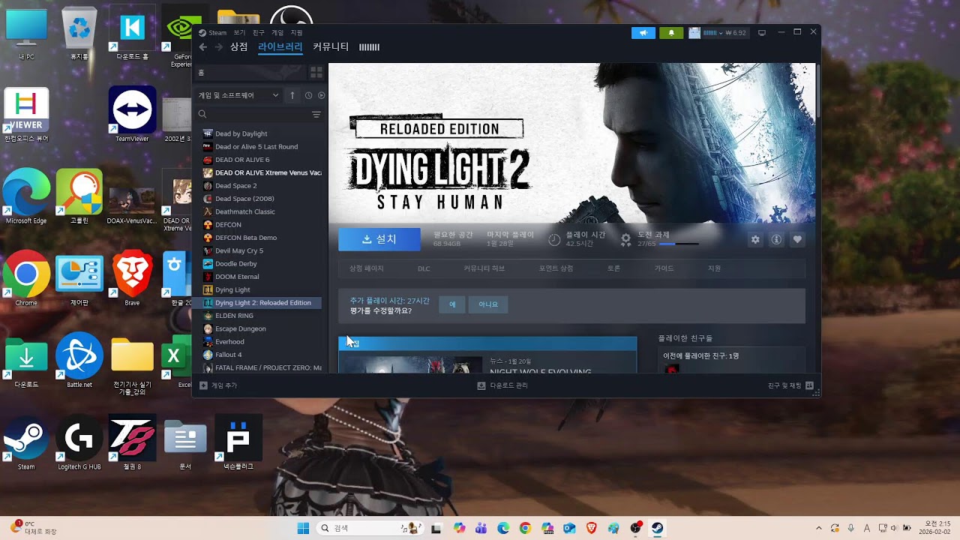Select the 라이브러리 (Library) tab
Image resolution: width=960 pixels, height=540 pixels.
(280, 46)
